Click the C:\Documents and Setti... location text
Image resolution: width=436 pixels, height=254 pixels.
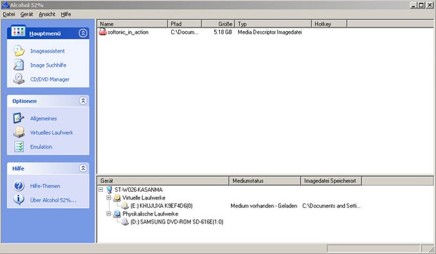point(331,206)
